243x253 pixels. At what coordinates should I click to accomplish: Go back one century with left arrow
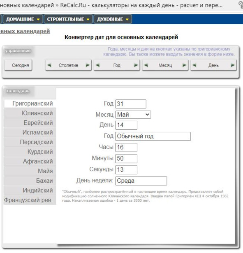pyautogui.click(x=49, y=65)
